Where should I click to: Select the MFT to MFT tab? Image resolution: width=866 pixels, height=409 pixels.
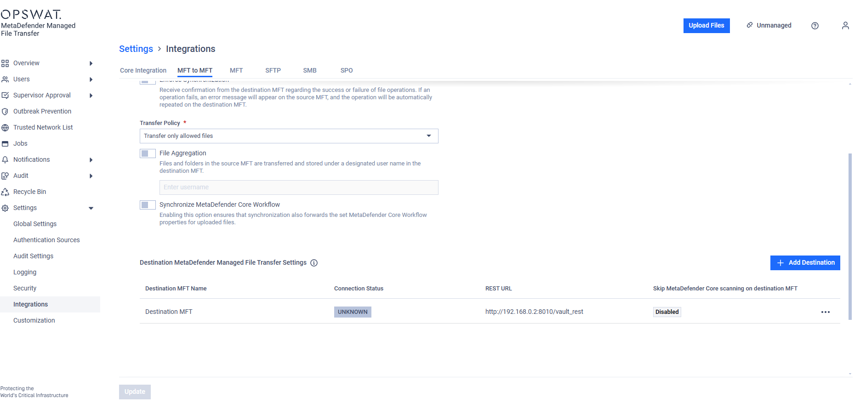point(195,70)
